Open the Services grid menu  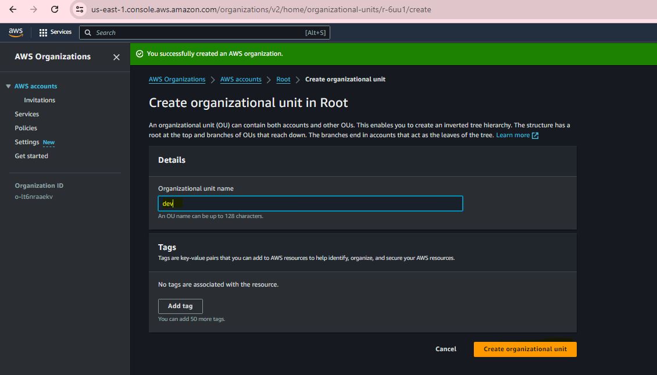pos(55,33)
